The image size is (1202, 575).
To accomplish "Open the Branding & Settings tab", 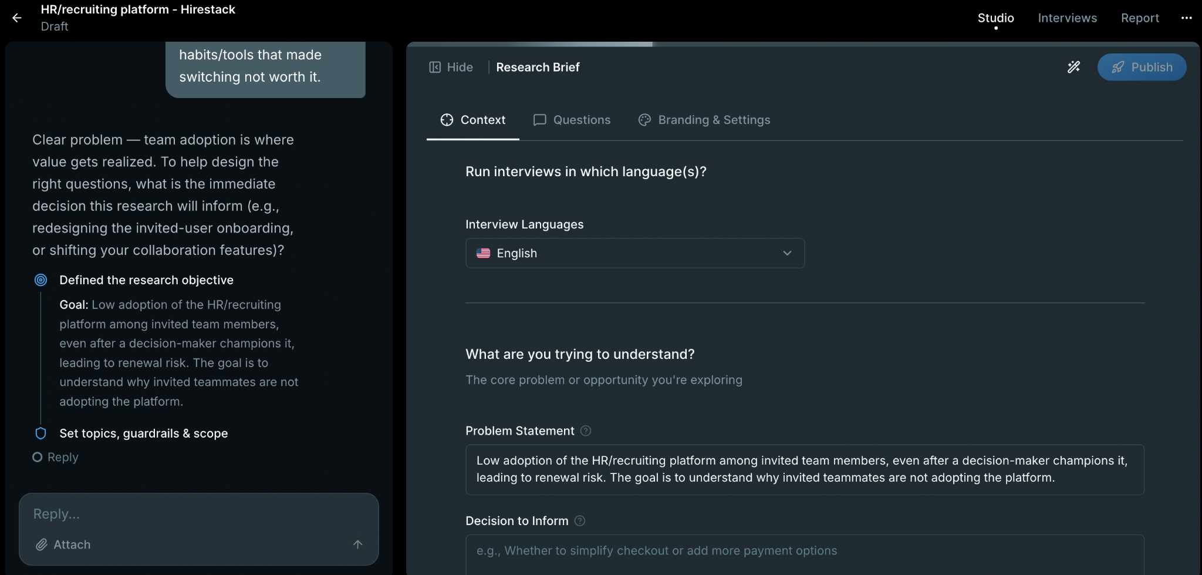I will [704, 120].
